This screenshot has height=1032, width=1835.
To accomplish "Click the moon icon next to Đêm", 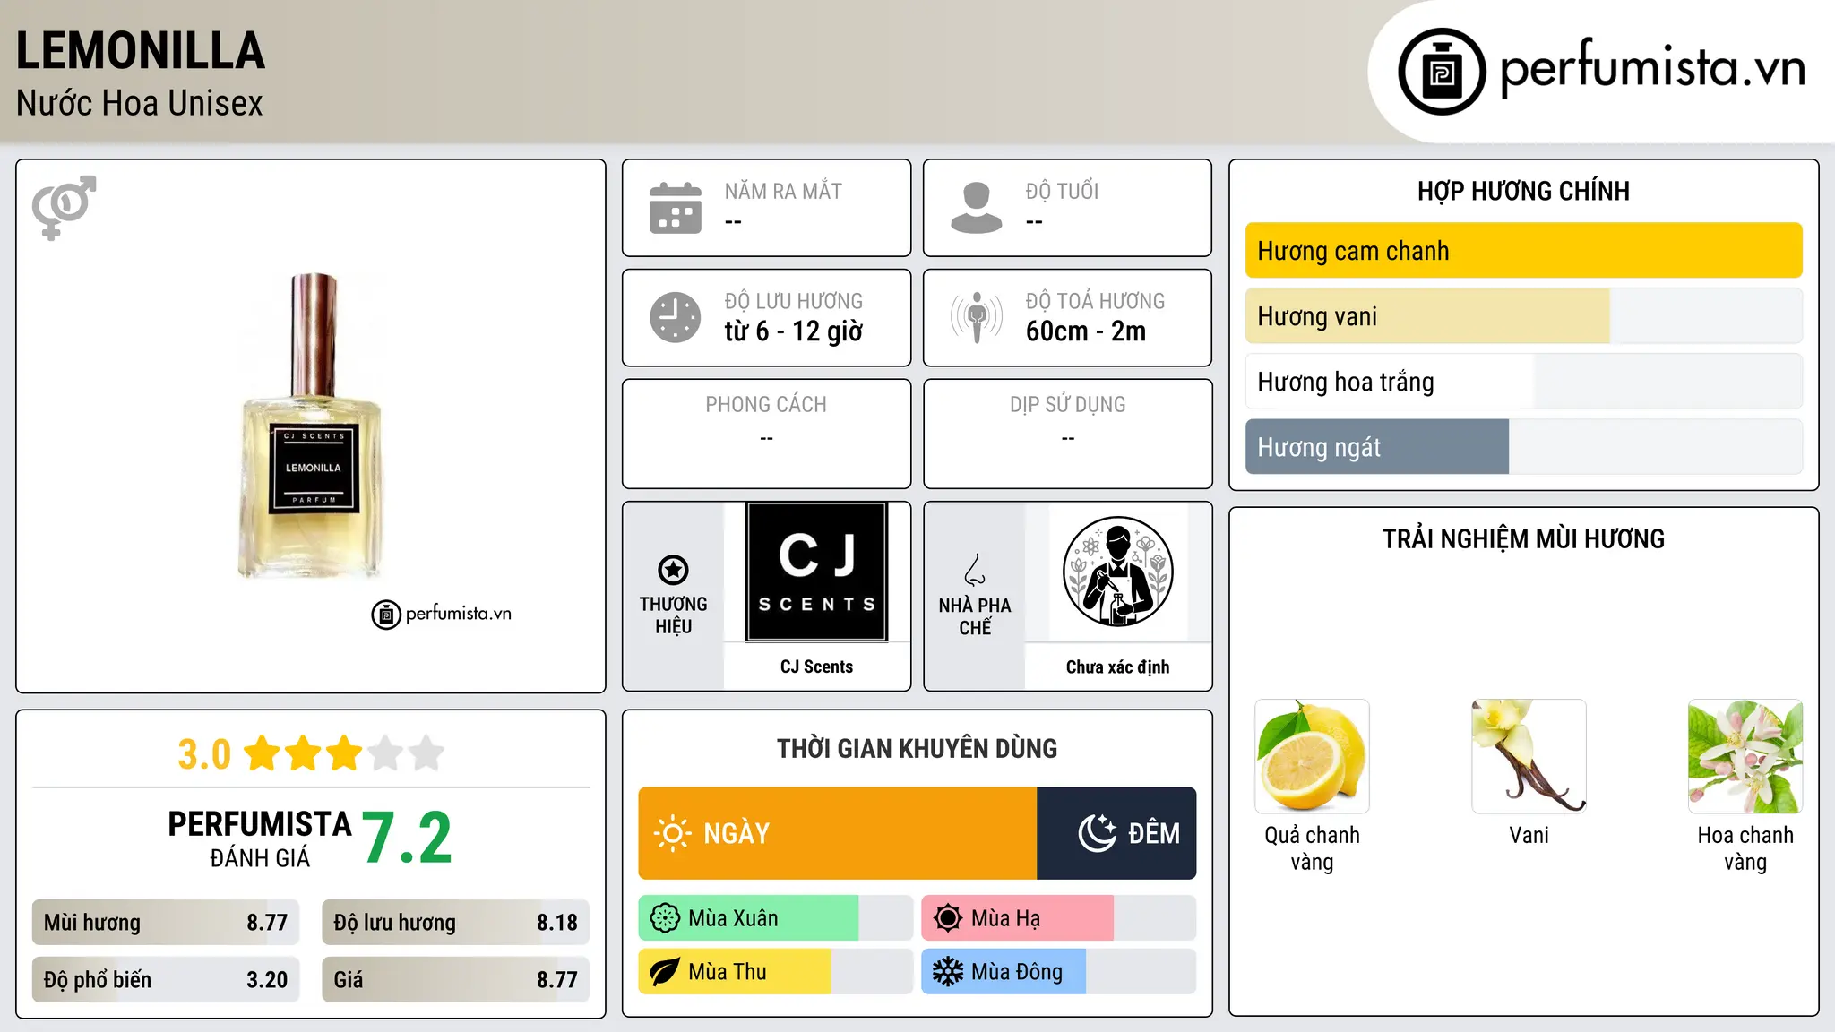I will tap(1098, 833).
